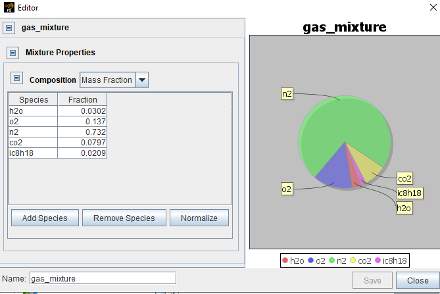This screenshot has width=440, height=294.
Task: Click the n2 pie chart label
Action: tap(287, 93)
